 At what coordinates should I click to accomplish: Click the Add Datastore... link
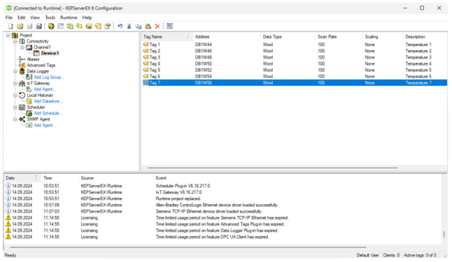click(48, 101)
